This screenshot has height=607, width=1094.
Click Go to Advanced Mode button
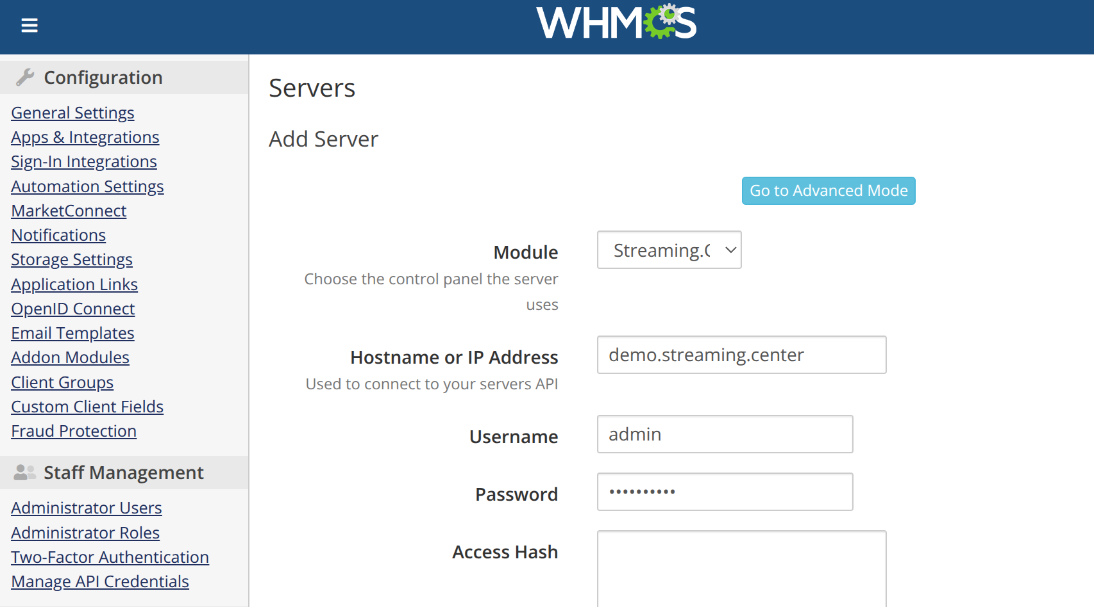point(828,191)
